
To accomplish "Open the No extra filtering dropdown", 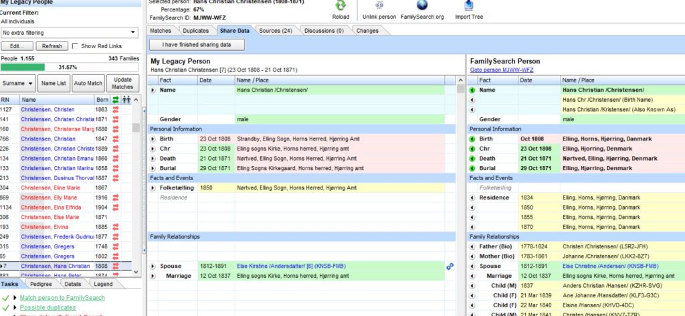I will pyautogui.click(x=133, y=33).
